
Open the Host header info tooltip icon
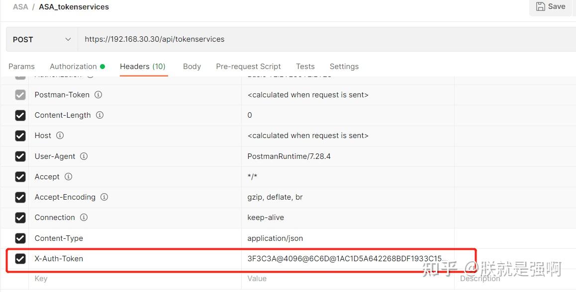click(60, 135)
